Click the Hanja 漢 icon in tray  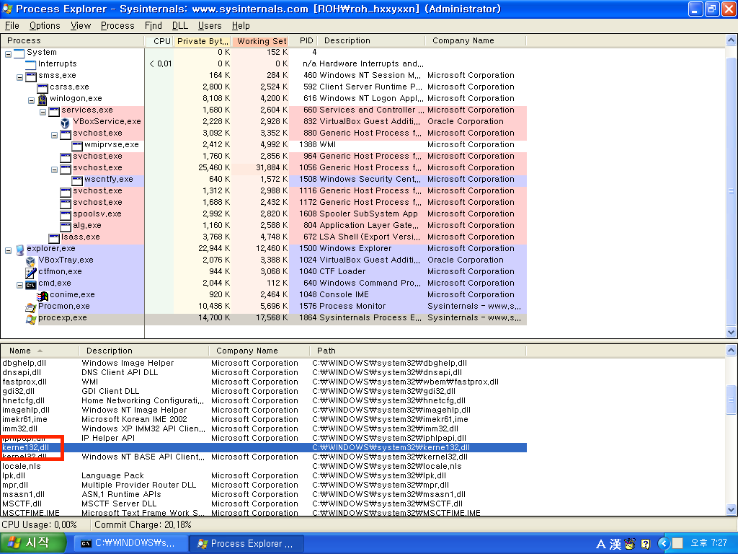[x=615, y=544]
